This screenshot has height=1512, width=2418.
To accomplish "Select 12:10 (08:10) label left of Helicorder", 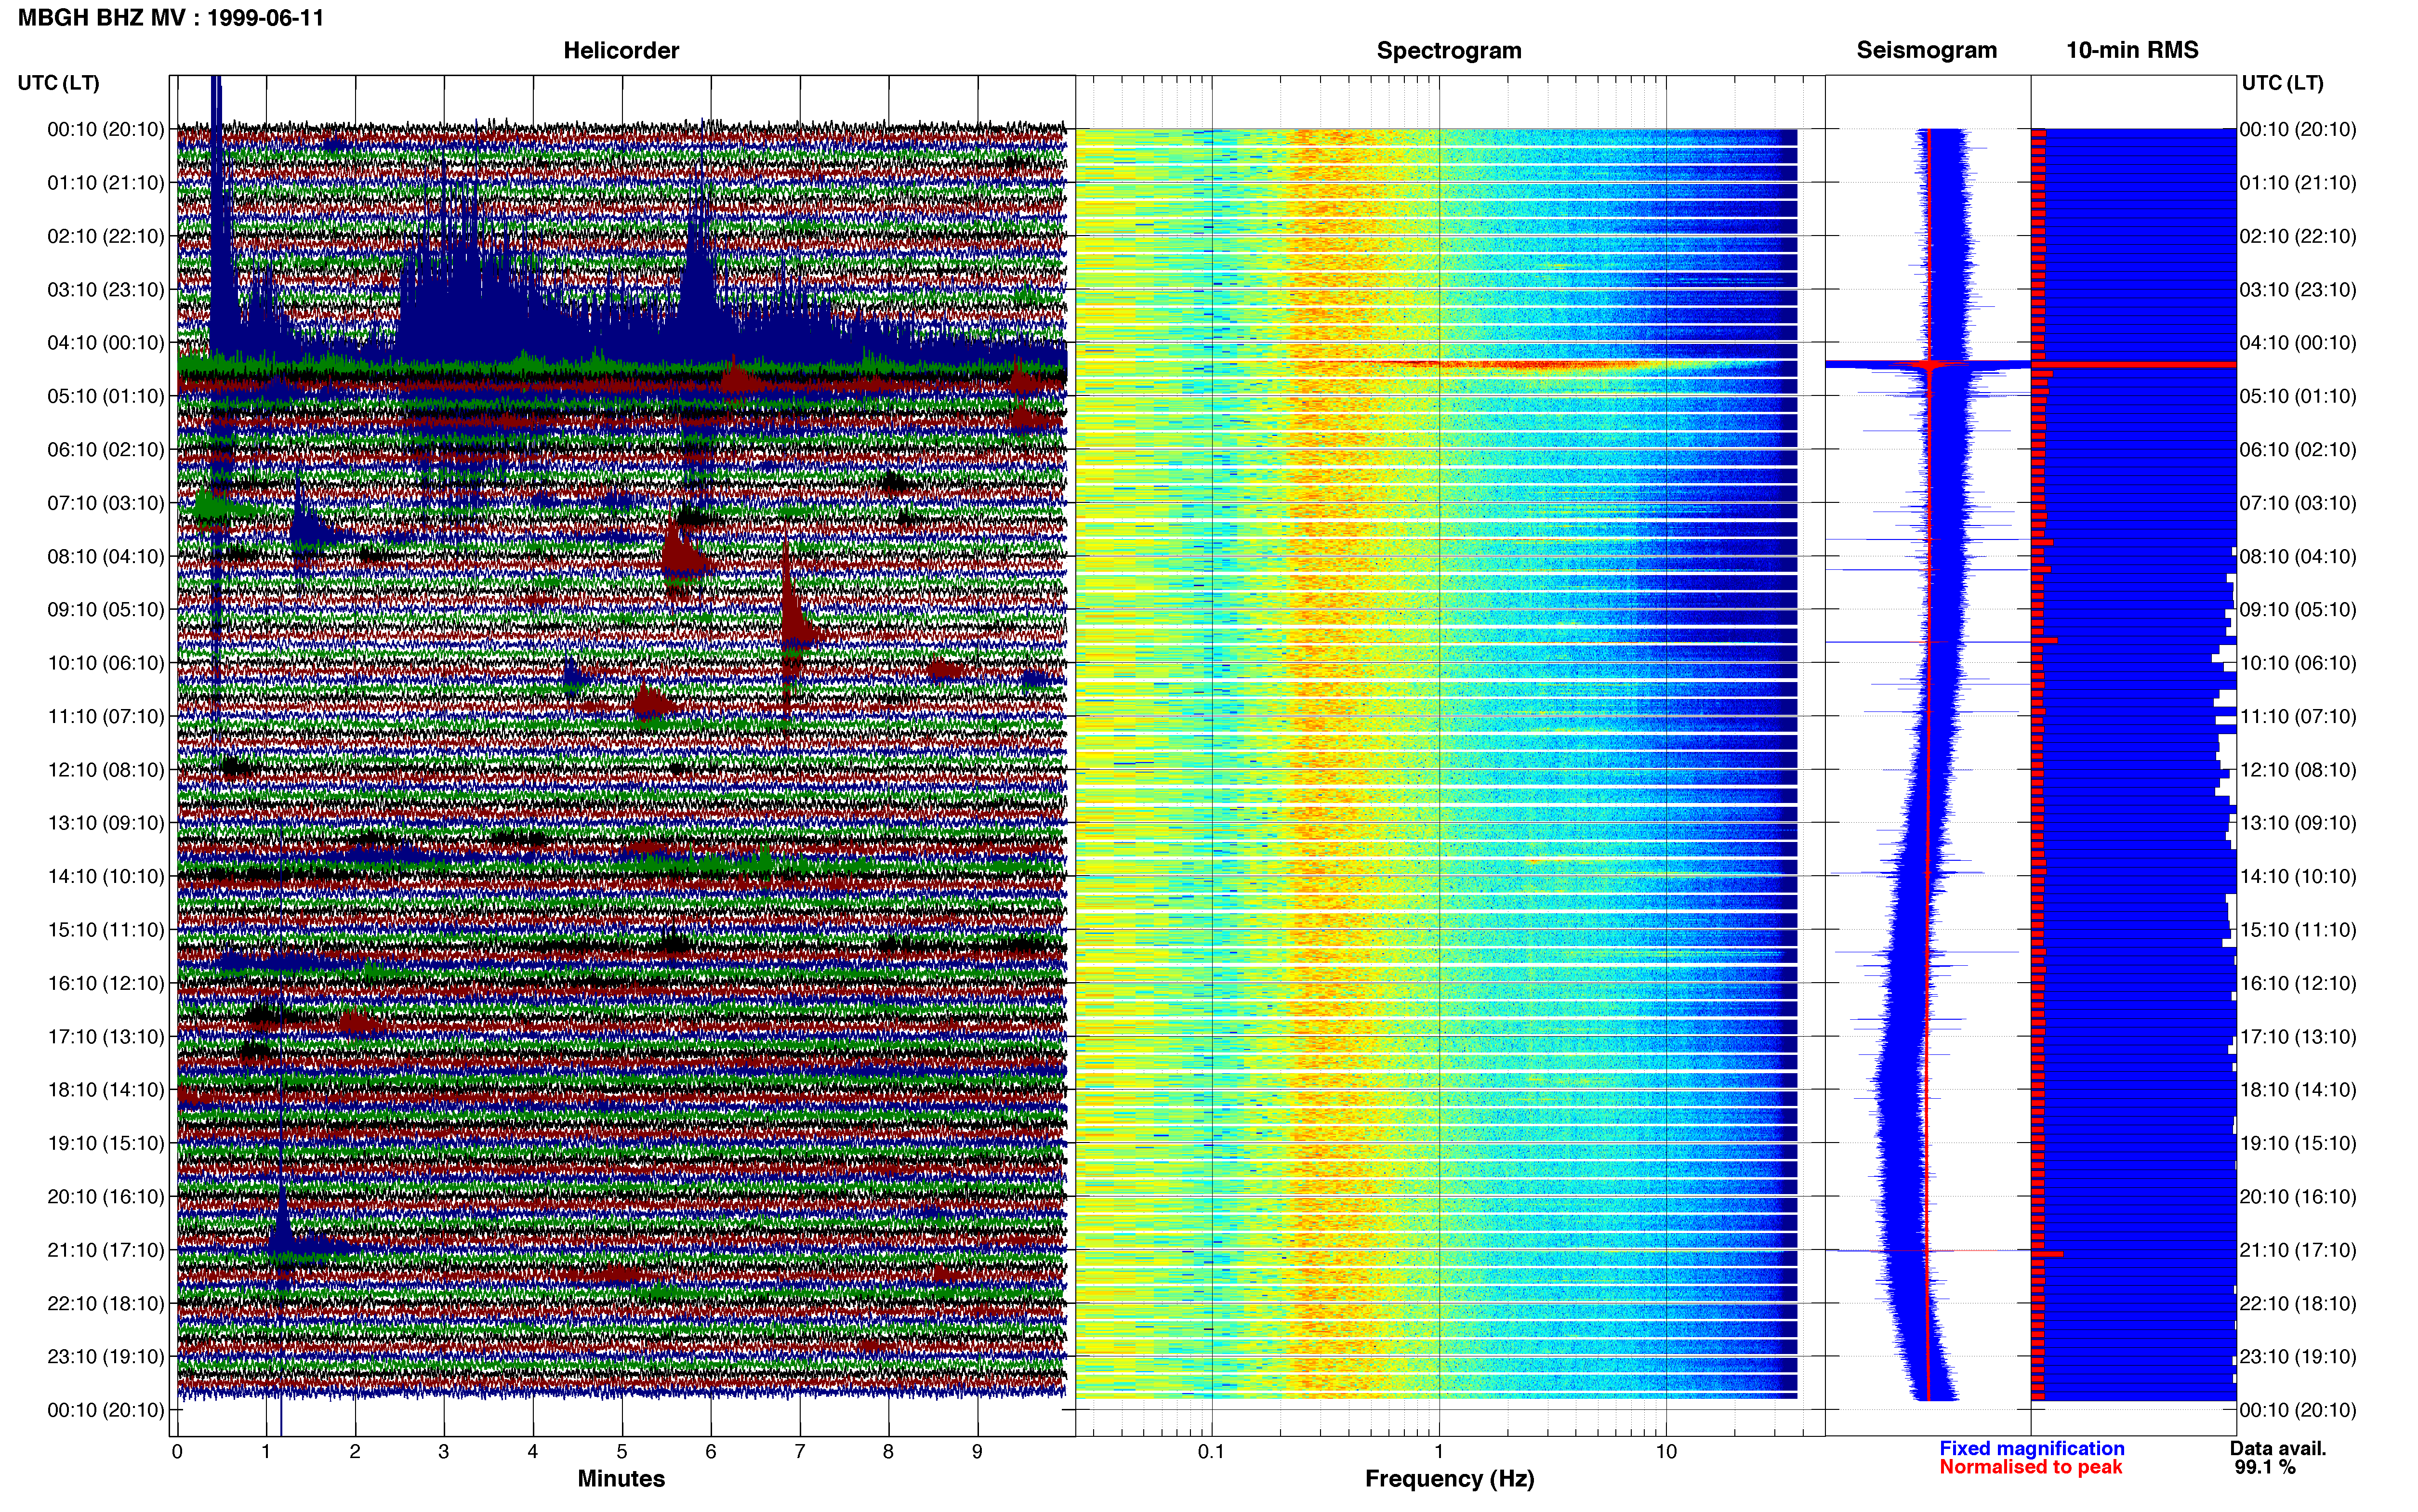I will (x=106, y=770).
